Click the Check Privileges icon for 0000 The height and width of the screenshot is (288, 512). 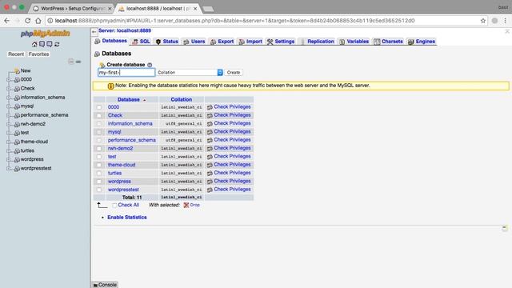[210, 107]
